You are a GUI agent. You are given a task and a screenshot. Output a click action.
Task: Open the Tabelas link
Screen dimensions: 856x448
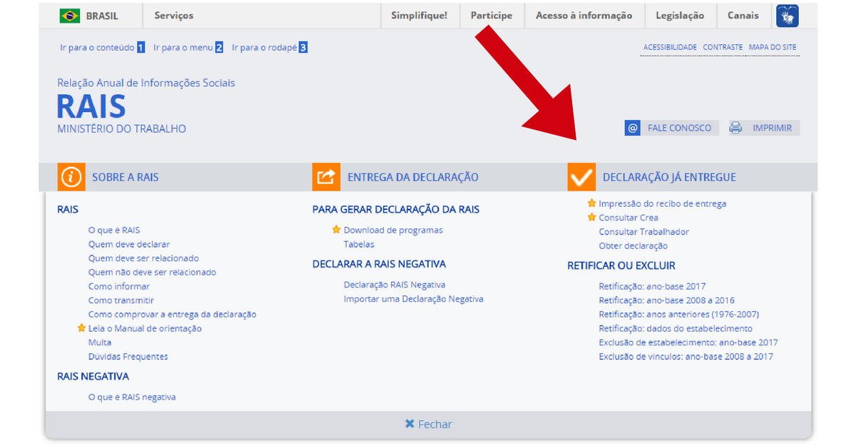pyautogui.click(x=359, y=244)
